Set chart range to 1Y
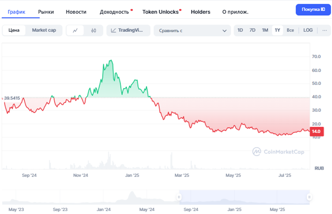The width and height of the screenshot is (332, 214). 277,30
